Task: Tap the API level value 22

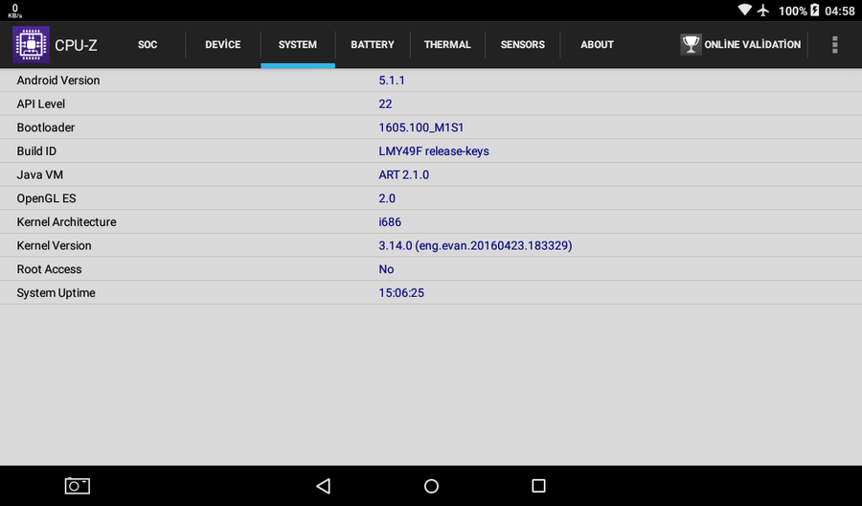Action: point(385,103)
